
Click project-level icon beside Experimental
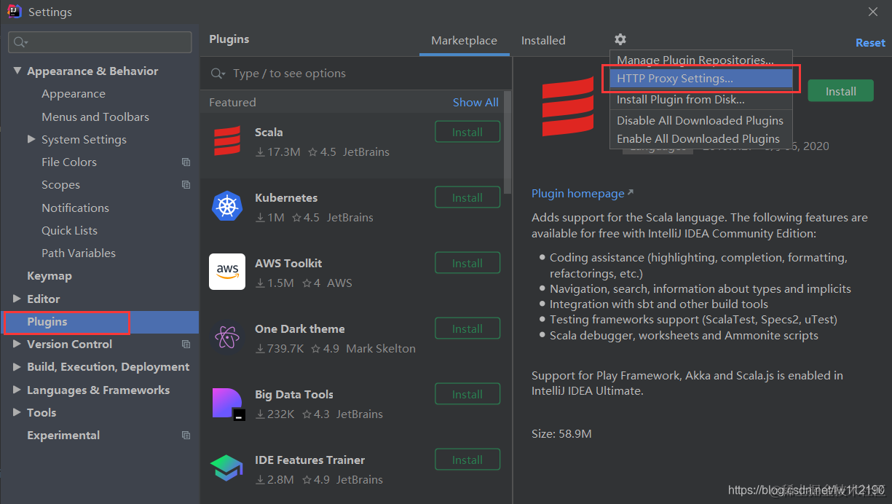[x=186, y=436]
